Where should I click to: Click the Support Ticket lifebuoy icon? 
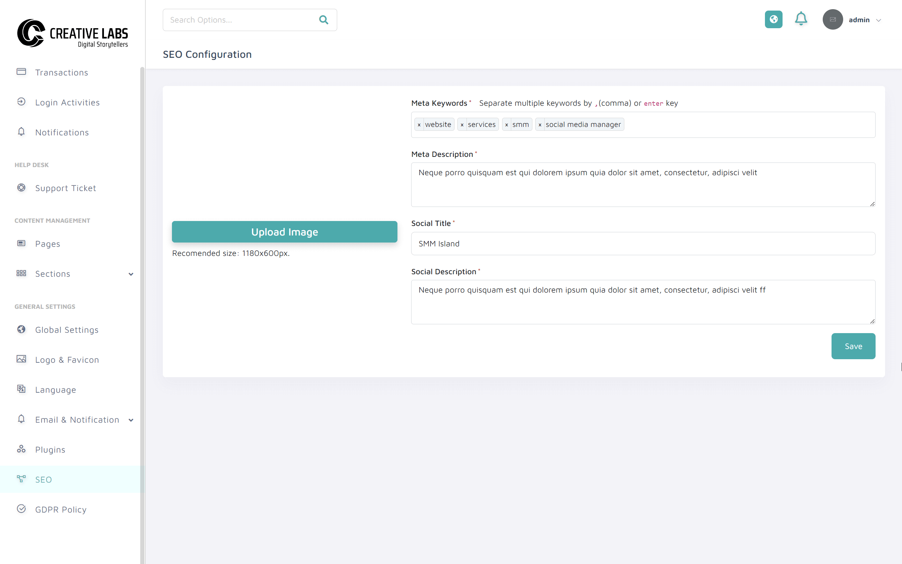point(21,188)
